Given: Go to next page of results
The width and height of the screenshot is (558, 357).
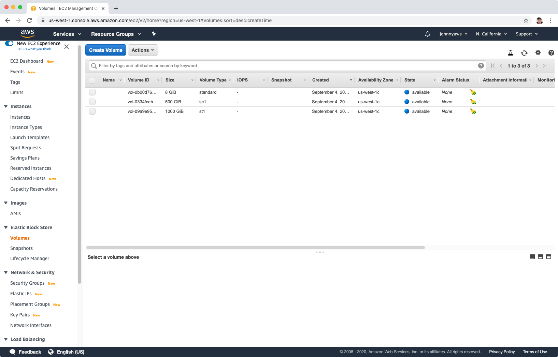Looking at the screenshot, I should [x=536, y=66].
